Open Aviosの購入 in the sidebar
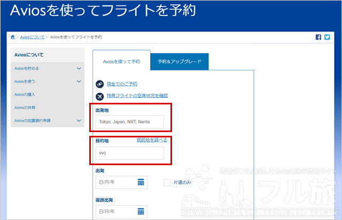The width and height of the screenshot is (342, 220). (25, 95)
